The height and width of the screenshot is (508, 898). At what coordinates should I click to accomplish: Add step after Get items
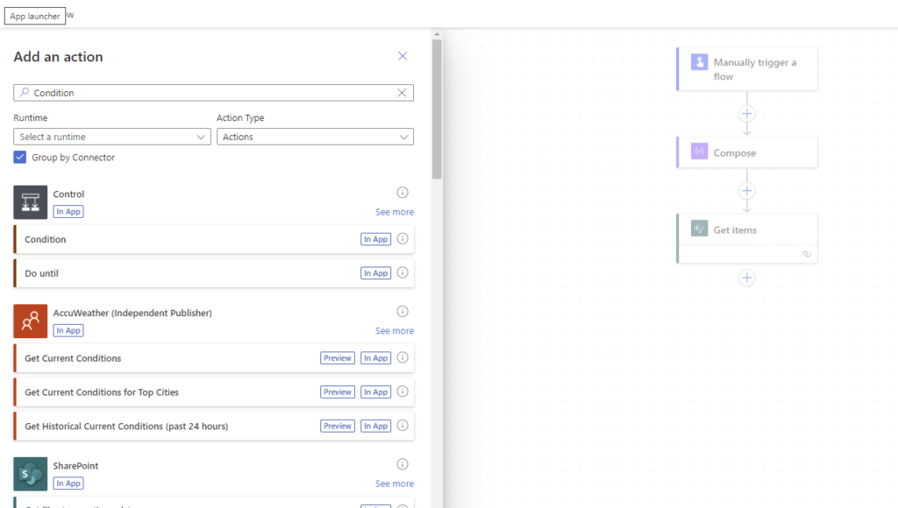tap(747, 278)
